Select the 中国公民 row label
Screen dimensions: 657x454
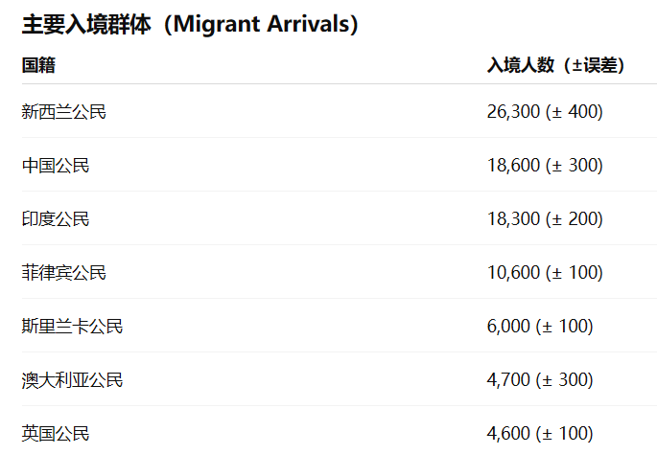[x=56, y=166]
